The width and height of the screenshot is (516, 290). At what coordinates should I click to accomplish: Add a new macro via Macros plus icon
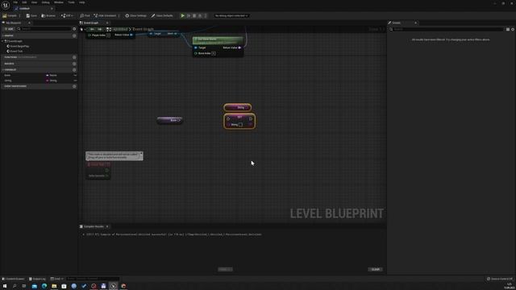(x=74, y=64)
